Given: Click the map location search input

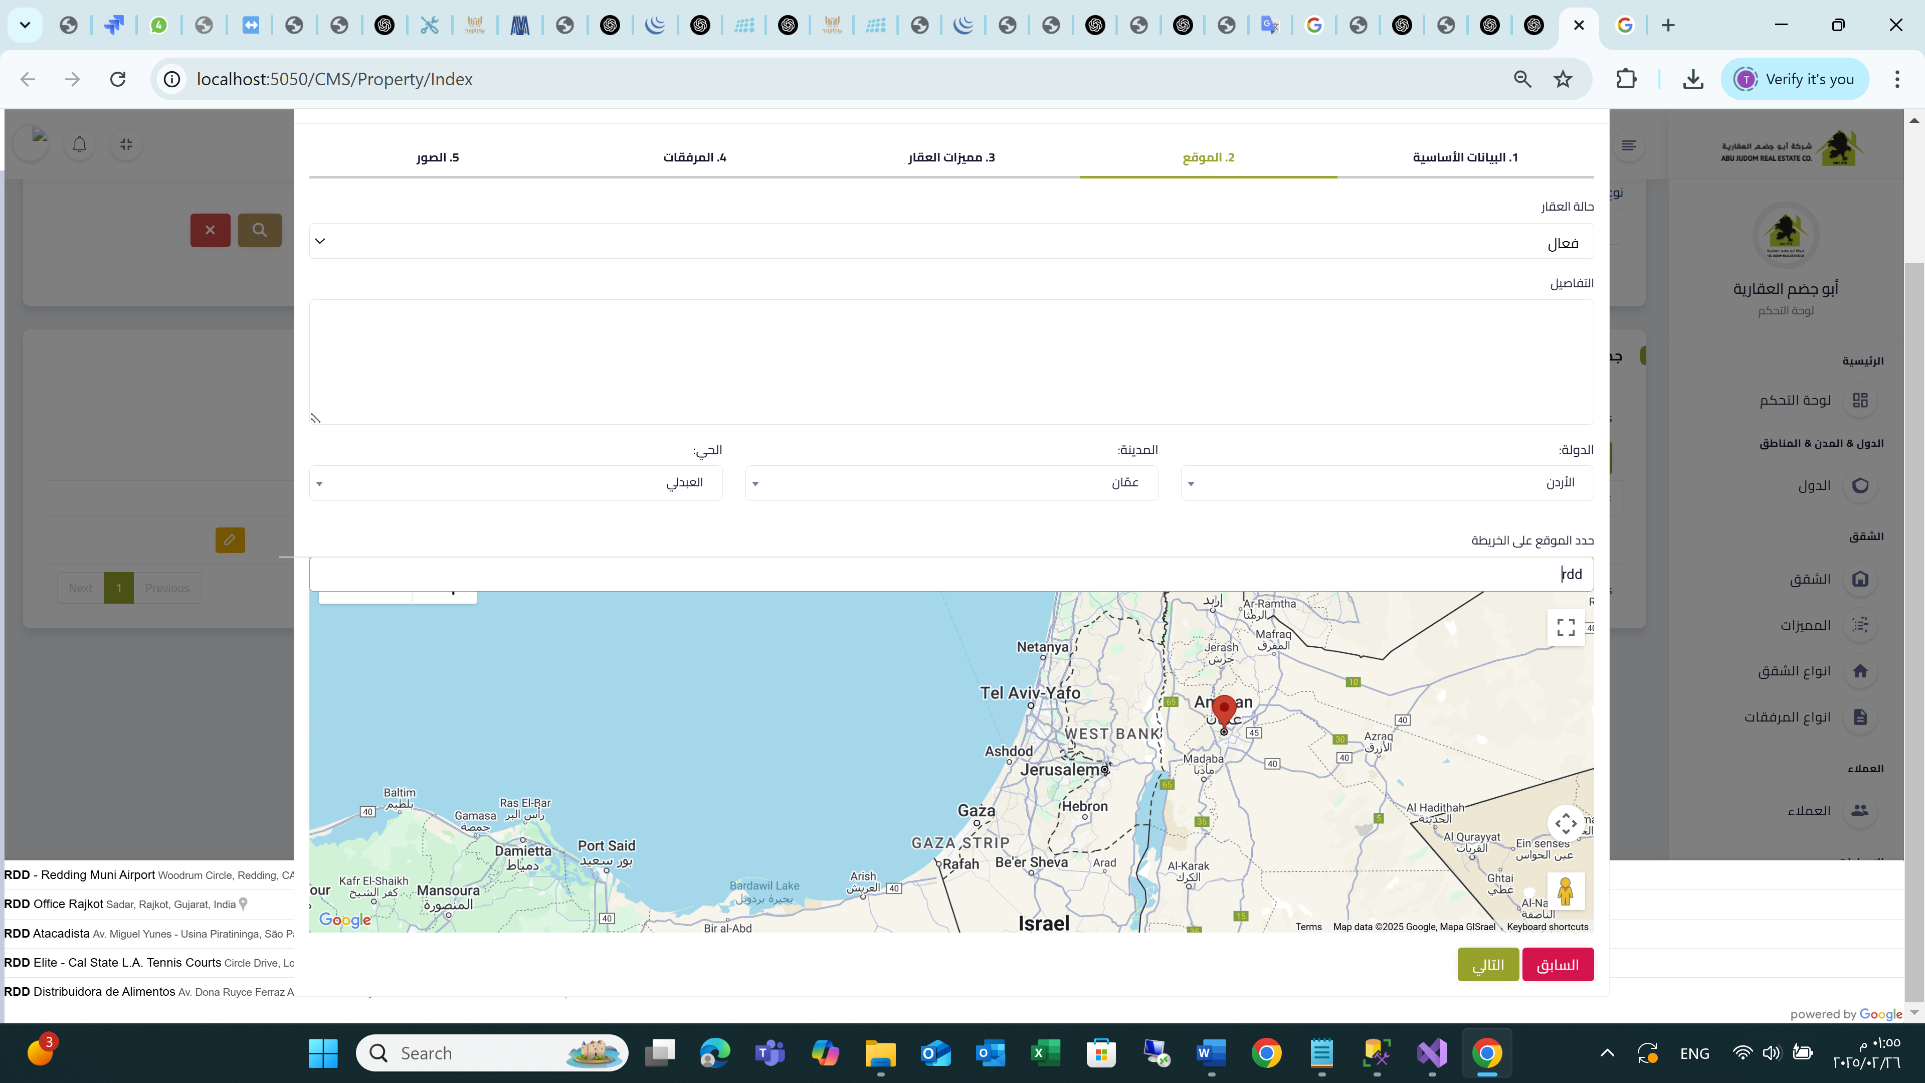Looking at the screenshot, I should 951,574.
